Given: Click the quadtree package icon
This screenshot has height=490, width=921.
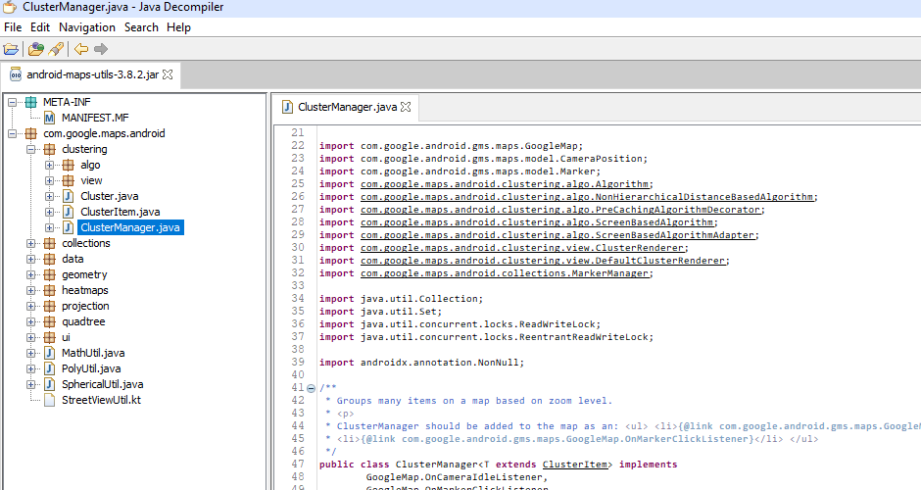Looking at the screenshot, I should click(50, 322).
